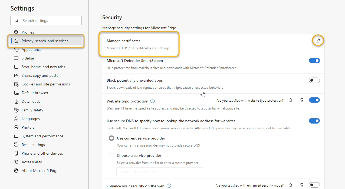
Task: Click the Accessibility icon
Action: [16, 162]
